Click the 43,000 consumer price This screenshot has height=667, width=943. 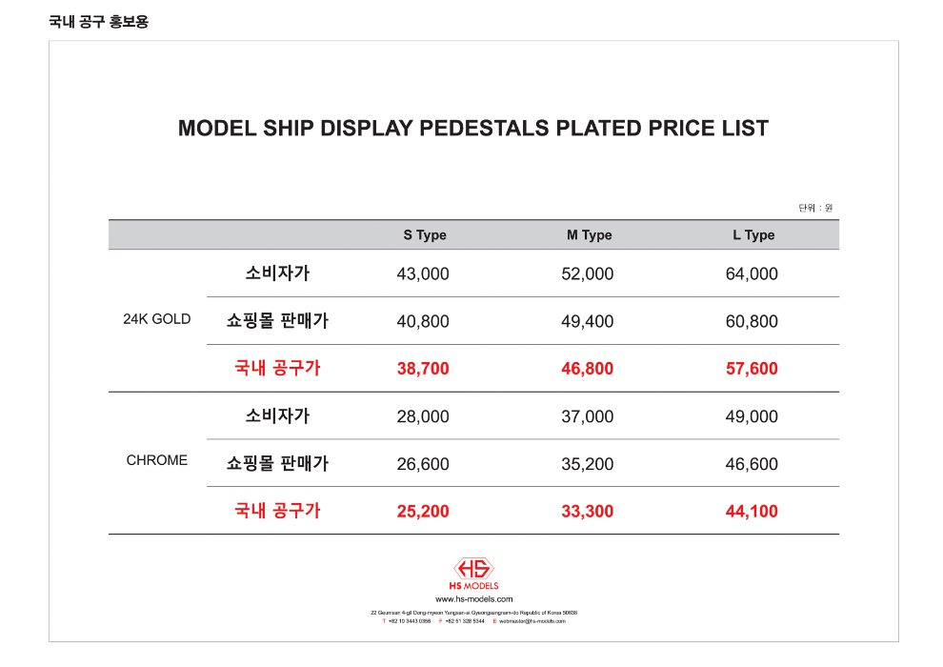pos(423,273)
